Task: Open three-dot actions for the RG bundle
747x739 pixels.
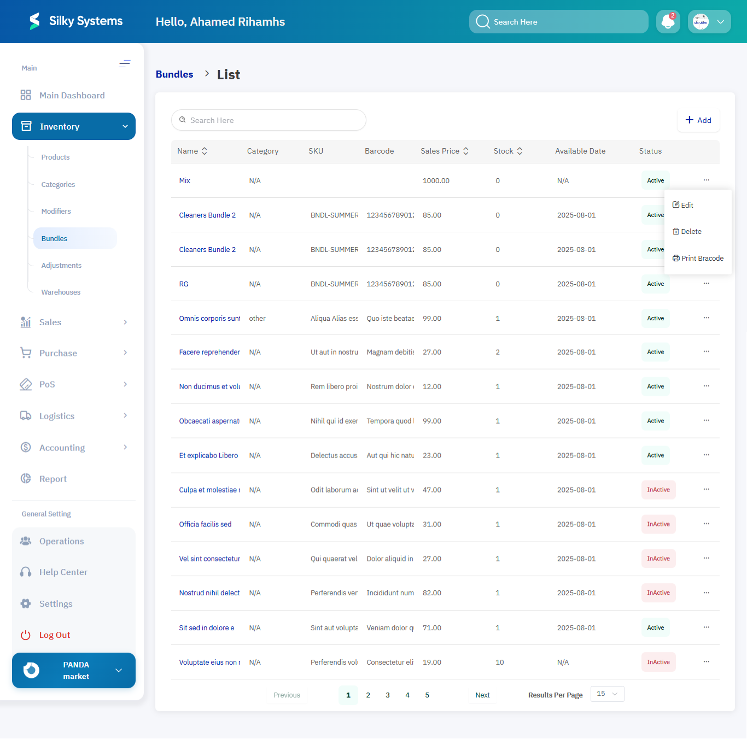Action: click(x=706, y=284)
